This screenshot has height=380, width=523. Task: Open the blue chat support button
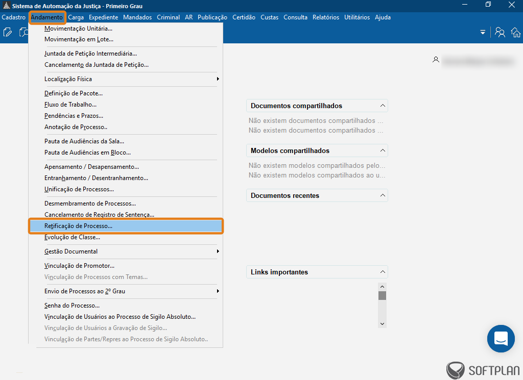[x=501, y=338]
